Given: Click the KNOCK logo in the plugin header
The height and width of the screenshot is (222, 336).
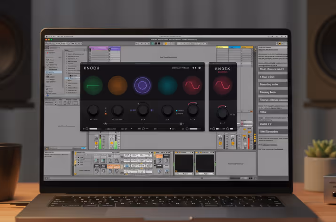Looking at the screenshot, I should [x=92, y=68].
